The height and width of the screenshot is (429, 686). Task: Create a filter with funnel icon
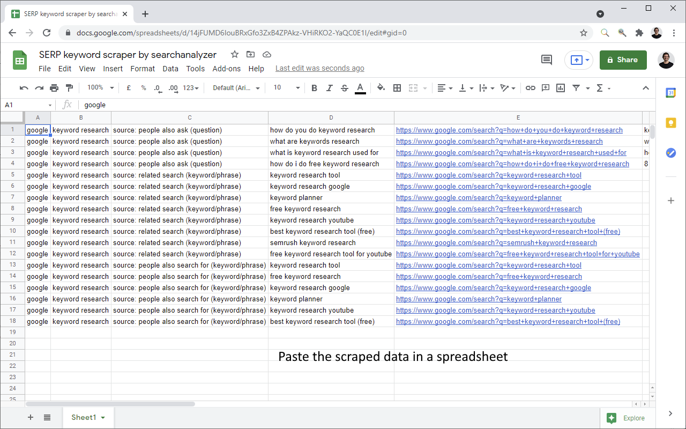pos(576,88)
